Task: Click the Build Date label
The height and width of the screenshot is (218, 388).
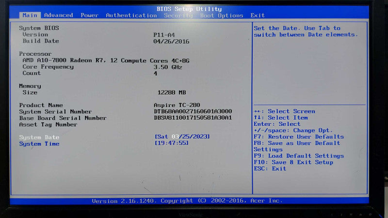Action: click(41, 41)
